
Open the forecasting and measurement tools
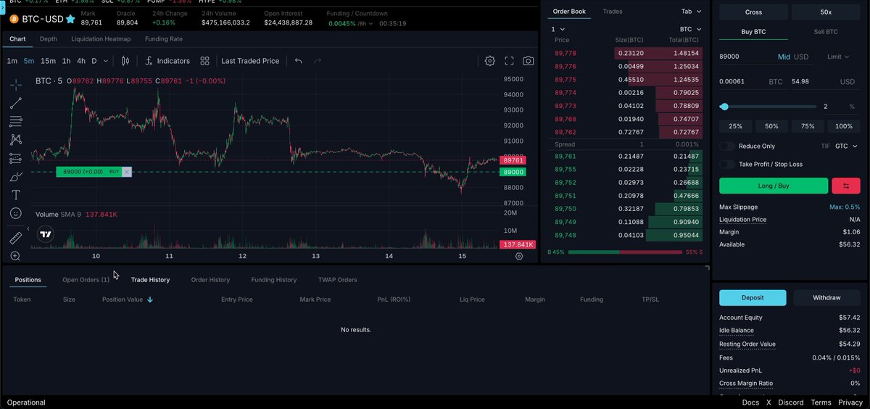pos(15,158)
